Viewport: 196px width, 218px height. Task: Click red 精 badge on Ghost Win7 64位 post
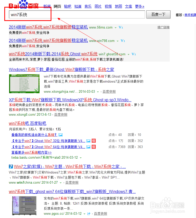[x=94, y=147]
